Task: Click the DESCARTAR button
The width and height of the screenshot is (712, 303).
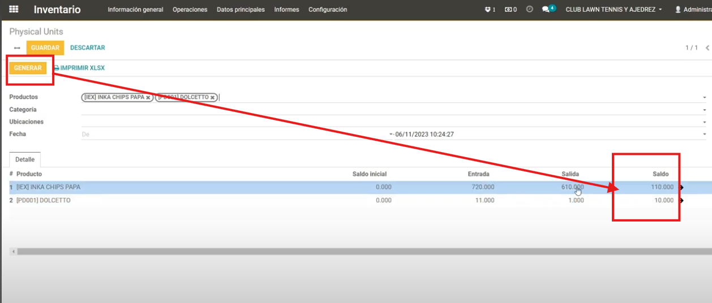Action: 87,48
